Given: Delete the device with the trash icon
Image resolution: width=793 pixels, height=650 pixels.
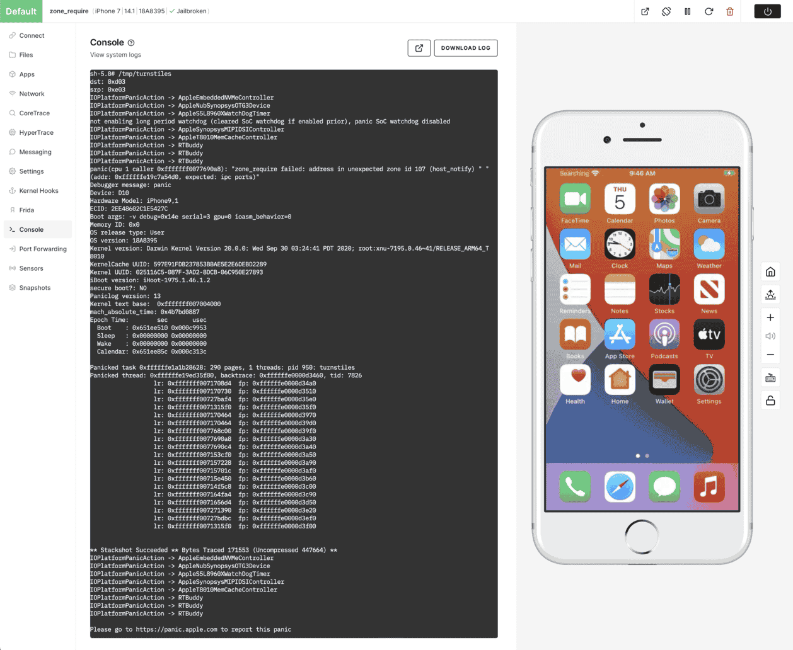Looking at the screenshot, I should (729, 11).
